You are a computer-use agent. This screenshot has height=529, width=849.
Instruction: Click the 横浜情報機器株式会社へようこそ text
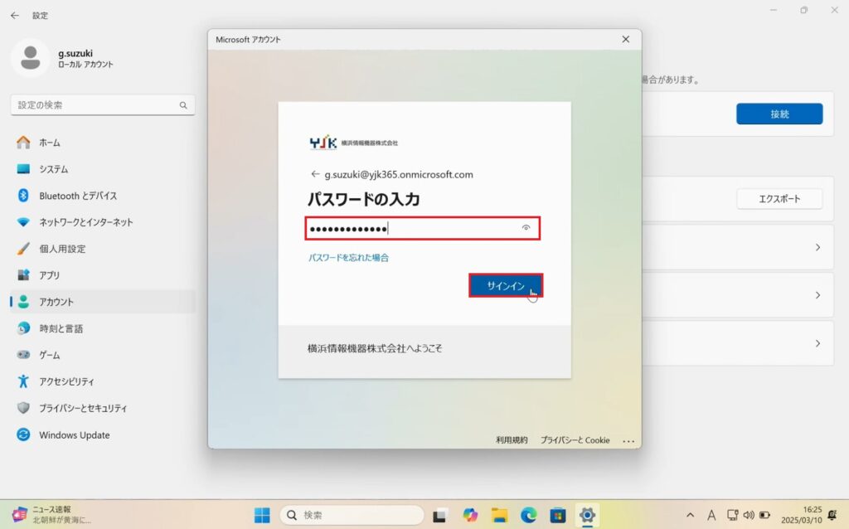[x=375, y=349]
